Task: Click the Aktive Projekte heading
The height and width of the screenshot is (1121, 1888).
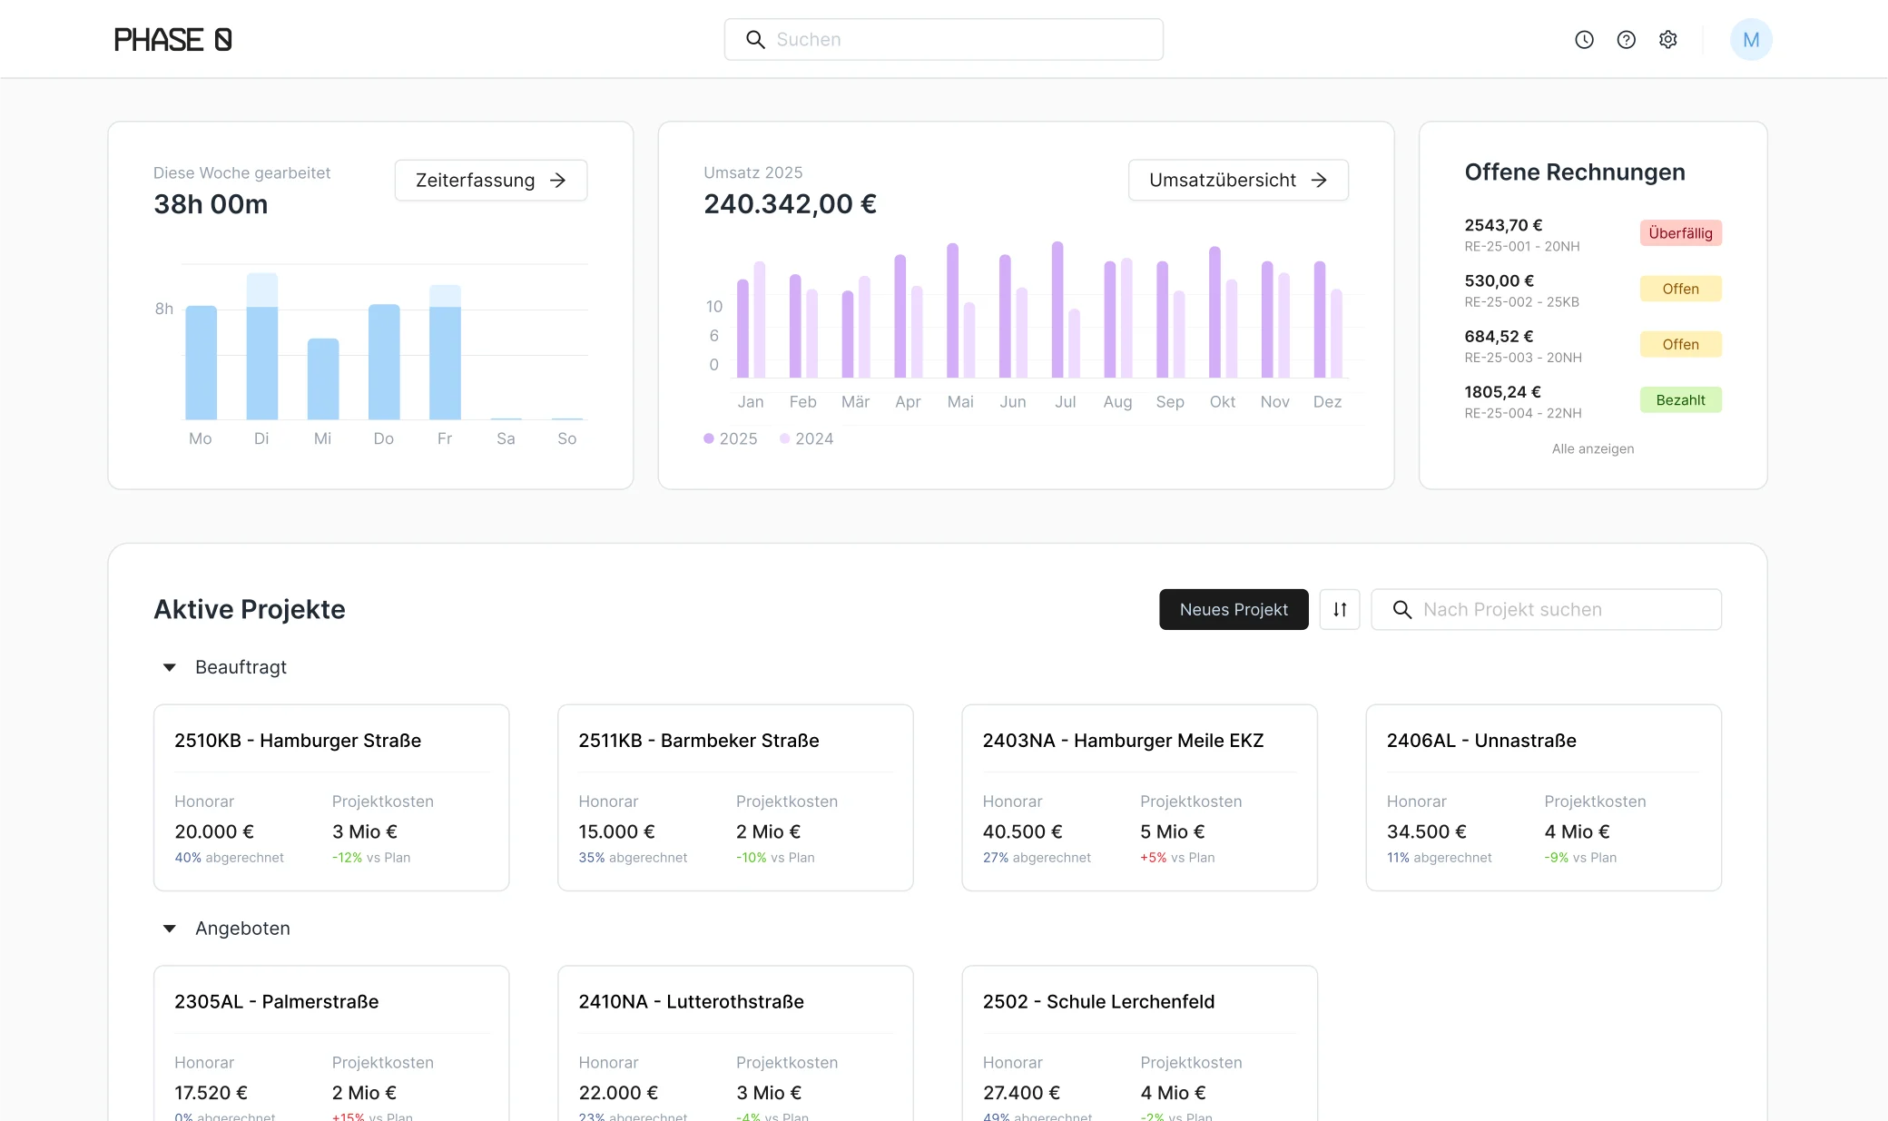Action: point(250,609)
